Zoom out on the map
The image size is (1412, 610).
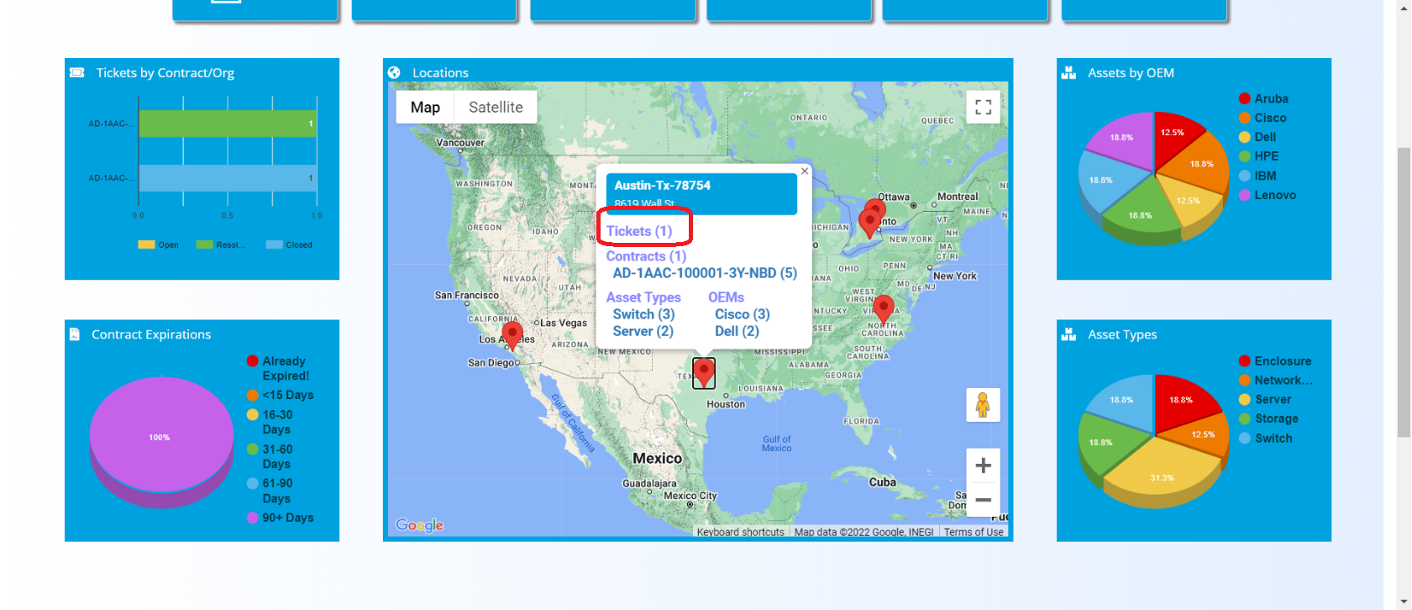point(983,500)
